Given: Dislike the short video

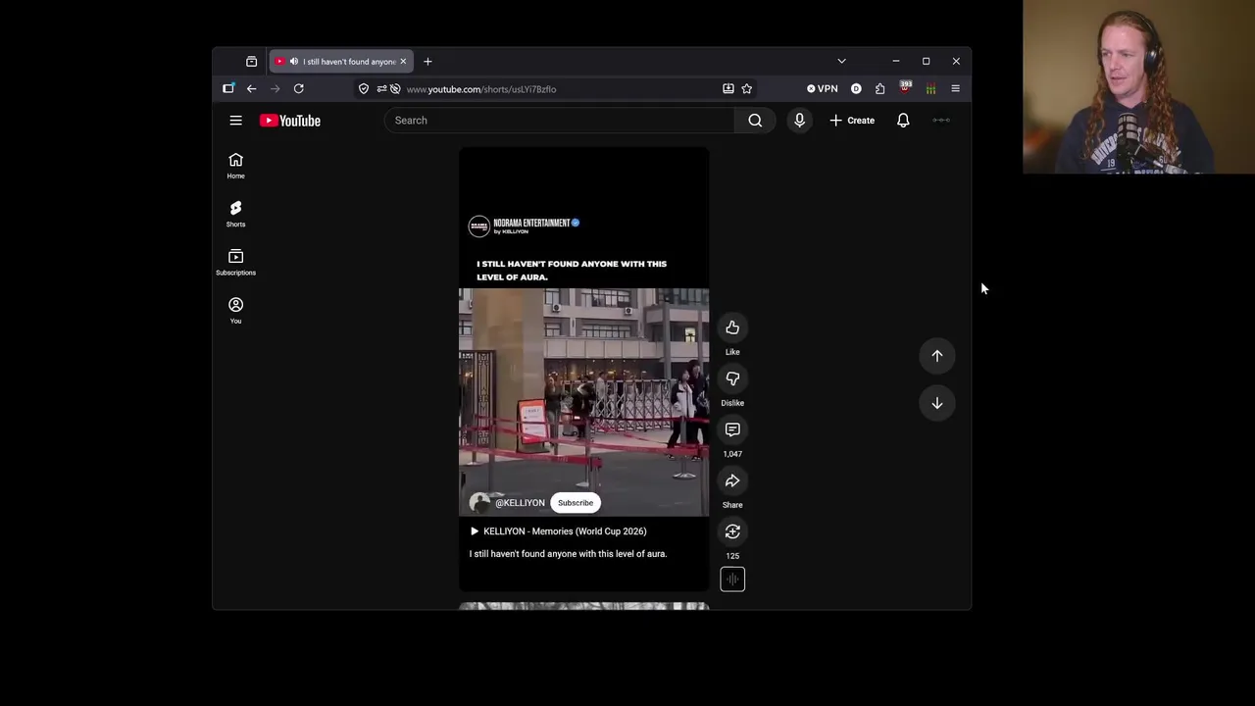Looking at the screenshot, I should (732, 378).
